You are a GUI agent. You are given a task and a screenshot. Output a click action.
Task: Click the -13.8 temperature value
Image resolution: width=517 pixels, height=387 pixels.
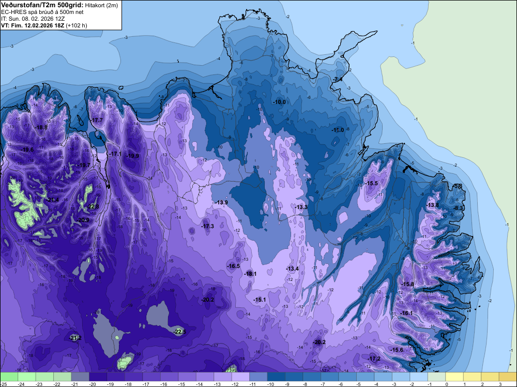(433, 205)
